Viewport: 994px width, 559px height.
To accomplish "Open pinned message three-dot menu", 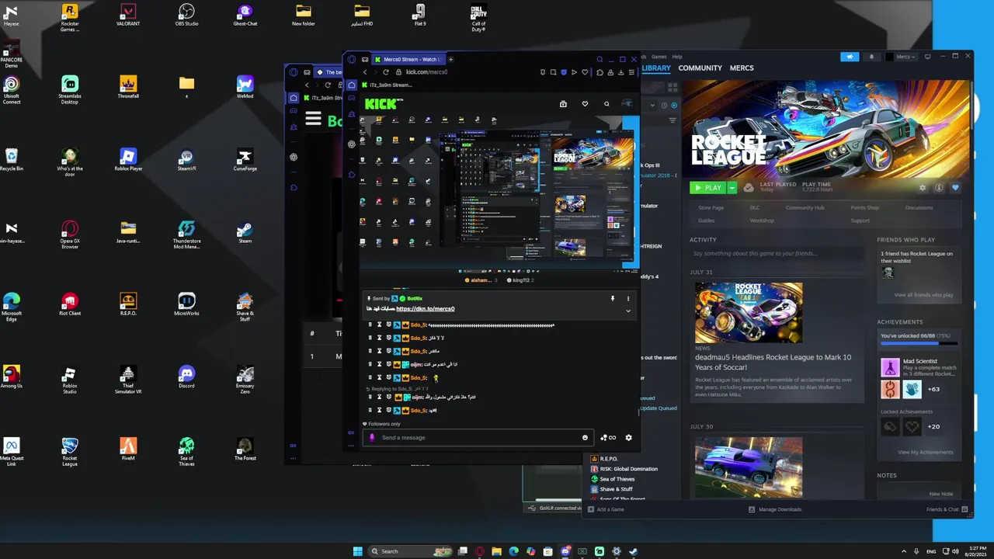I will (x=628, y=298).
